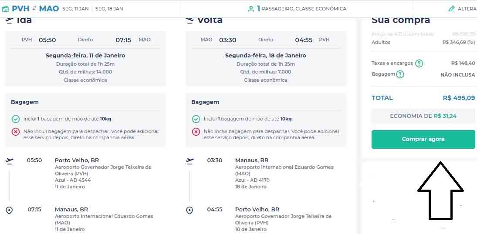Click the ticket icon beside PVH

point(5,9)
